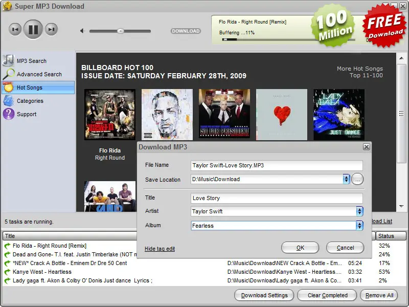Screen dimensions: 409x307
Task: Click green arrow icon for Lady gaga row
Action: [7, 280]
